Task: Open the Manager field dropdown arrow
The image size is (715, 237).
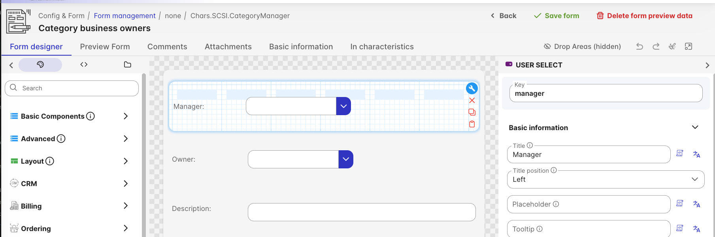Action: (343, 106)
